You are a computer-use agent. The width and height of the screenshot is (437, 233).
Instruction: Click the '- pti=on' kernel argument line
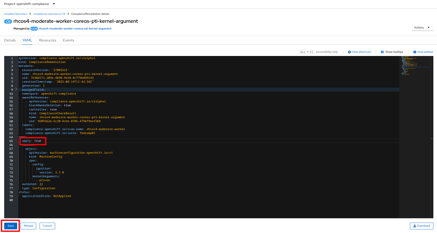[43, 180]
